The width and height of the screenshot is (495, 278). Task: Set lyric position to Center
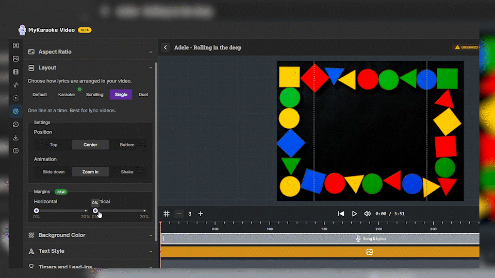90,145
